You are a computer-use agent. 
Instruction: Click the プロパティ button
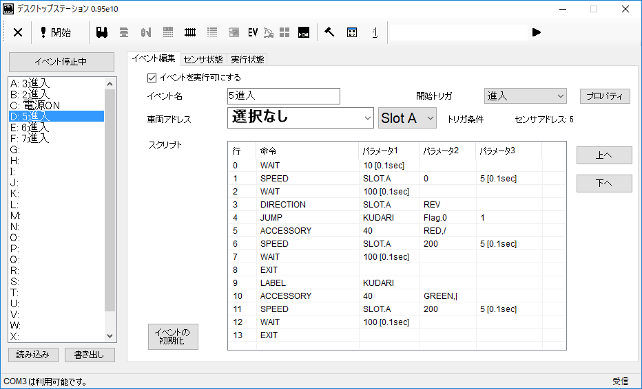click(605, 96)
